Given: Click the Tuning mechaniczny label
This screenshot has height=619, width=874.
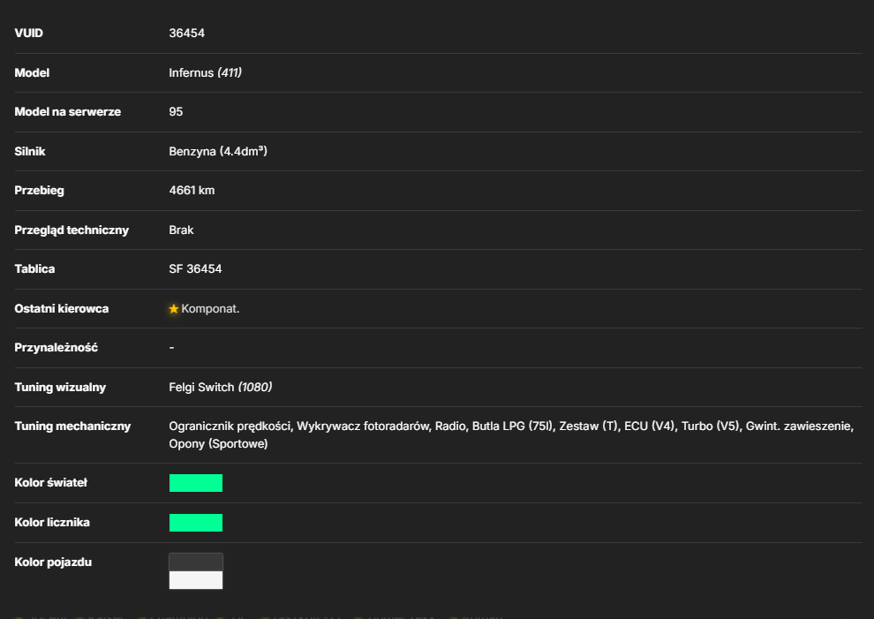Looking at the screenshot, I should (x=72, y=426).
